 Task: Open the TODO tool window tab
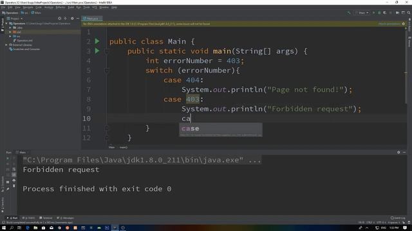pyautogui.click(x=28, y=218)
